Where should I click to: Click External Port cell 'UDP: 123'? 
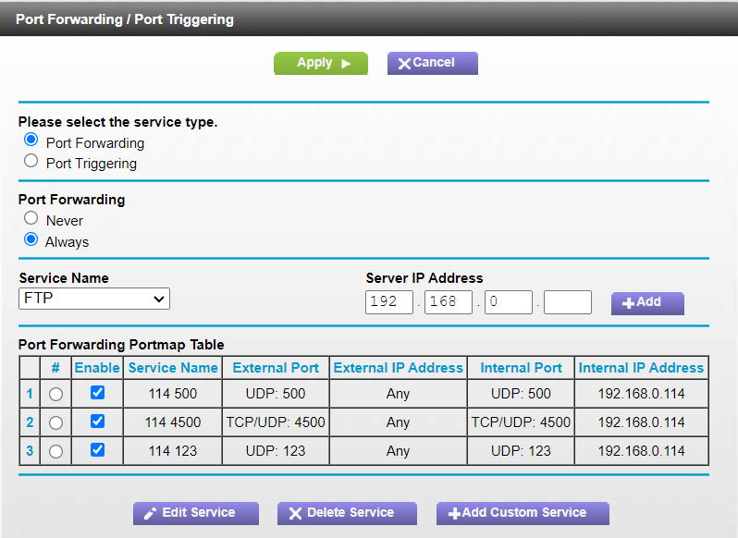click(276, 451)
